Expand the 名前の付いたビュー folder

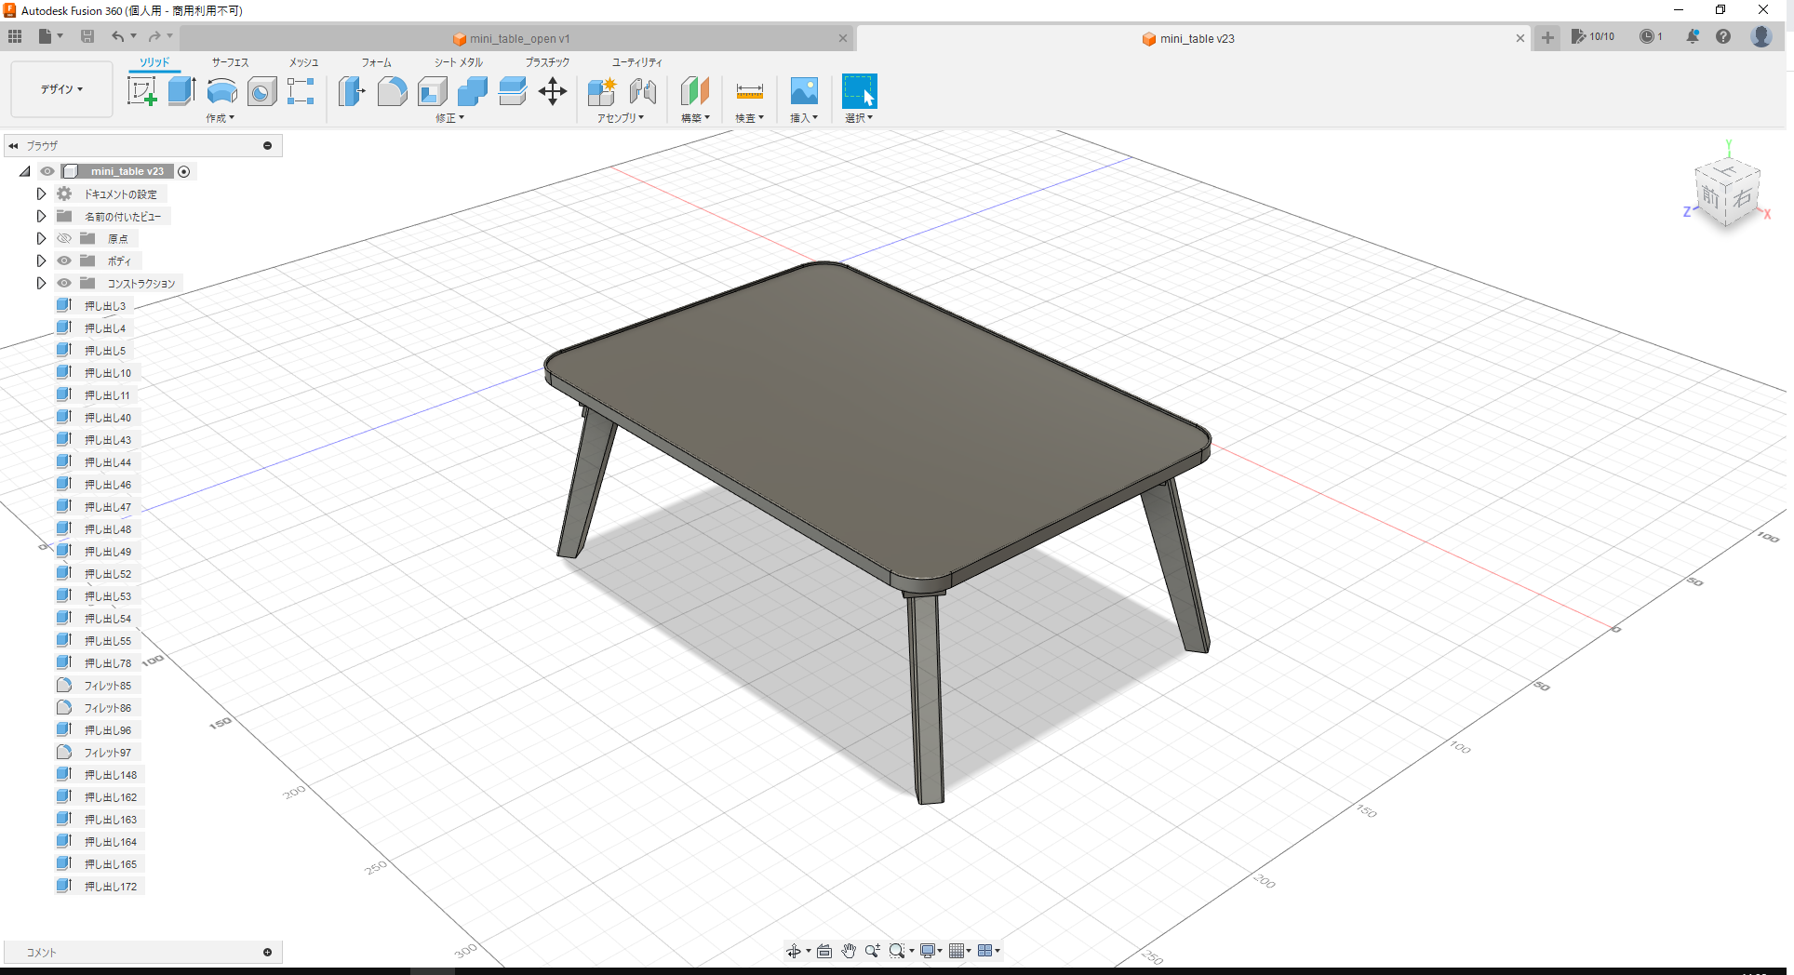(41, 216)
